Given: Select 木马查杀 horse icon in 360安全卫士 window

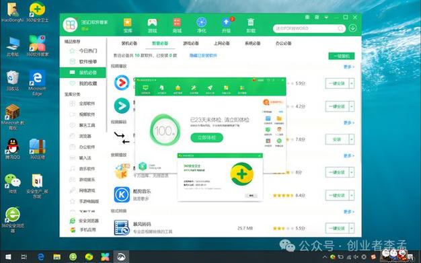Looking at the screenshot, I should [x=161, y=89].
